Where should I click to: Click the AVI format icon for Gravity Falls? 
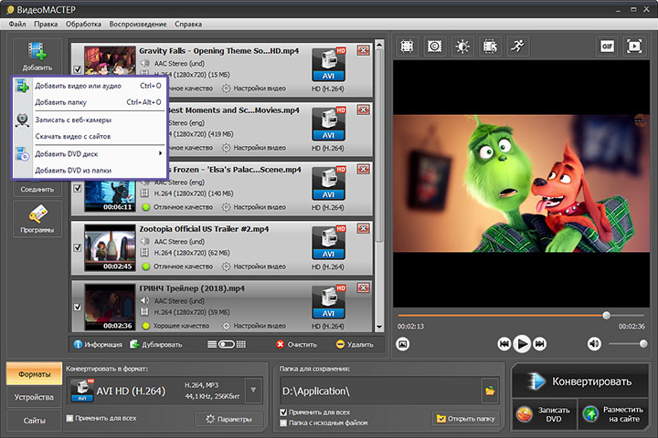(329, 65)
